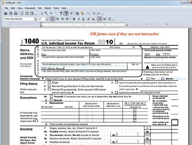Screen dimensions: 192x145
Task: Click the left indent marker on ruler
Action: (41, 25)
